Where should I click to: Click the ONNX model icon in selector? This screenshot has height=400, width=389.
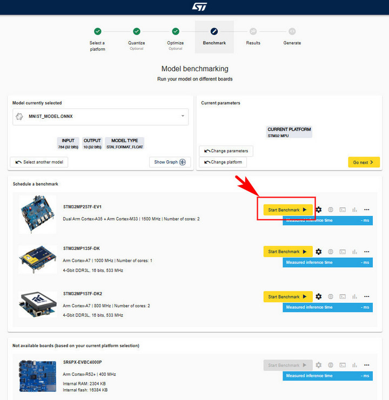pos(19,117)
